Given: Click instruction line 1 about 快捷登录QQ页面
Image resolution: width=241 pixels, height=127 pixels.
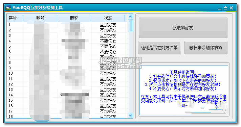Looking at the screenshot, I should click(183, 76).
